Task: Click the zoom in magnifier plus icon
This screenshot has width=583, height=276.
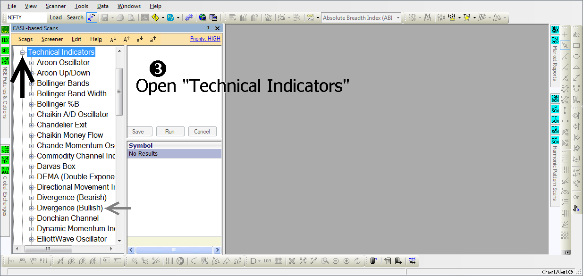Action: [x=346, y=261]
